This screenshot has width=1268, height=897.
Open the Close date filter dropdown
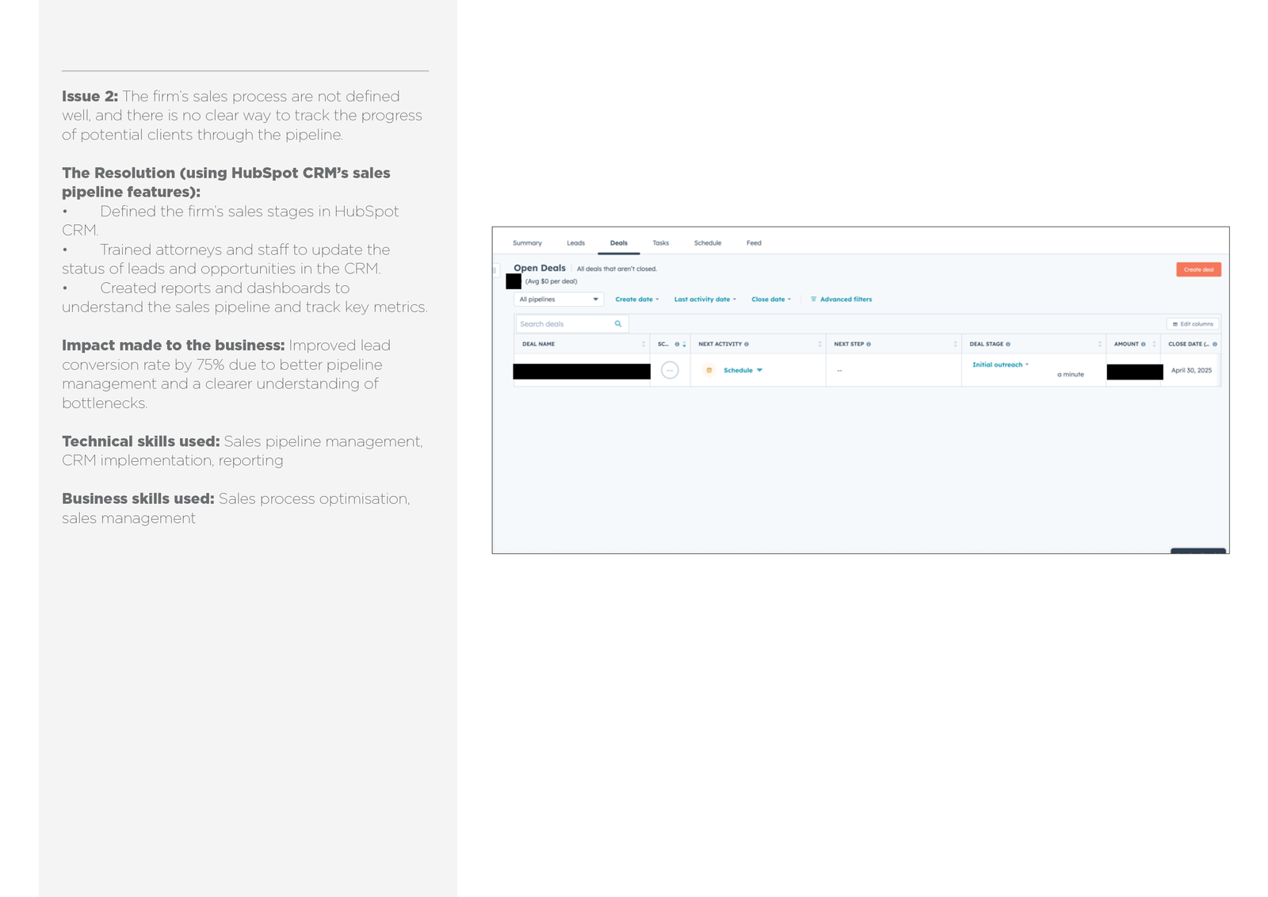(x=770, y=300)
